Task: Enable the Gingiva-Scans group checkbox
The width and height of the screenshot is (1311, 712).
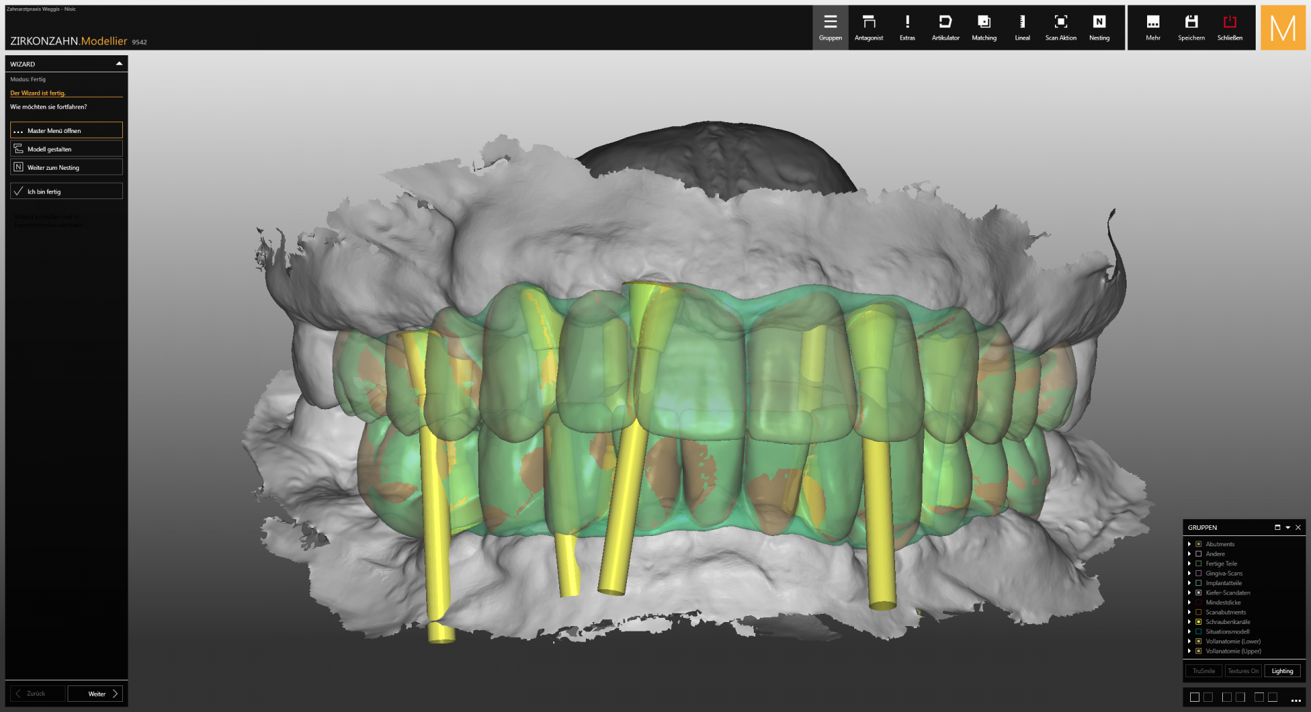Action: click(x=1198, y=574)
